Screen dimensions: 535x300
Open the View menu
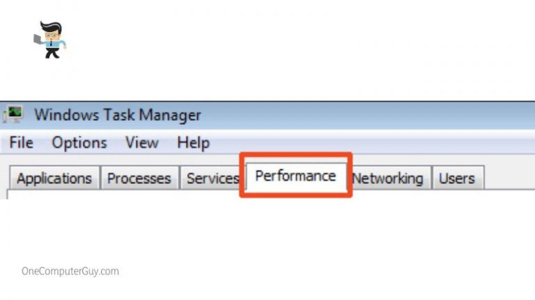pyautogui.click(x=141, y=143)
